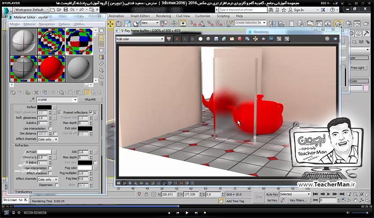Toggle the Percent Snap icon

tap(210, 23)
